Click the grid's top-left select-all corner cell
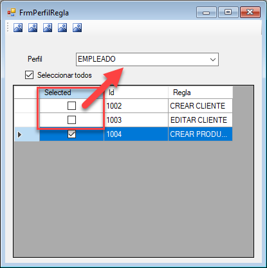 click(27, 93)
